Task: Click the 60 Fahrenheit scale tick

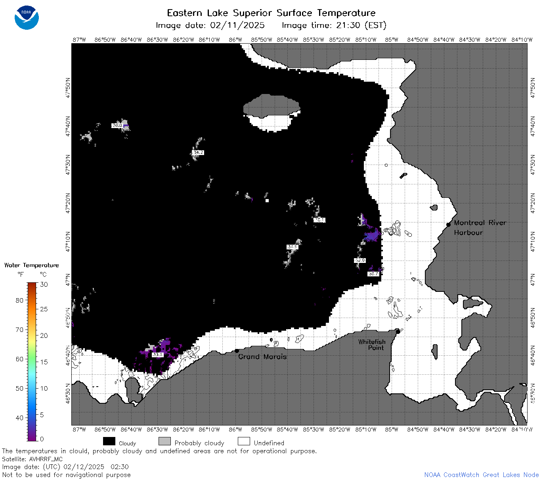Action: pos(19,359)
